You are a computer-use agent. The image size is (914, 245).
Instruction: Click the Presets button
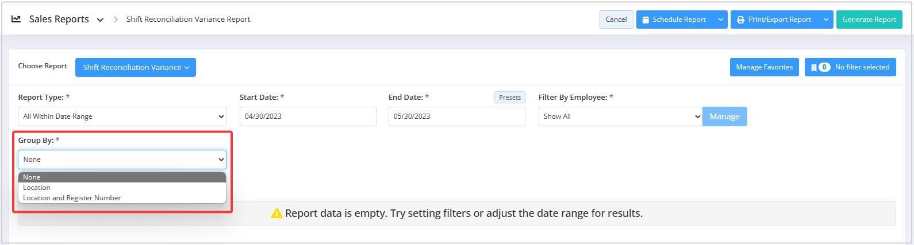[510, 98]
